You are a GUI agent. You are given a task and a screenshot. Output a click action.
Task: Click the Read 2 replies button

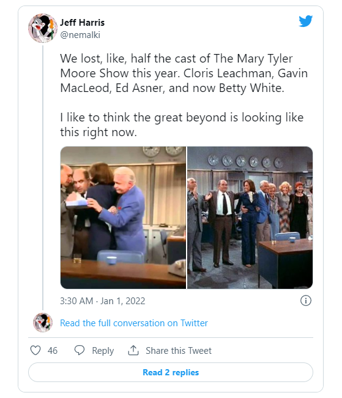171,372
